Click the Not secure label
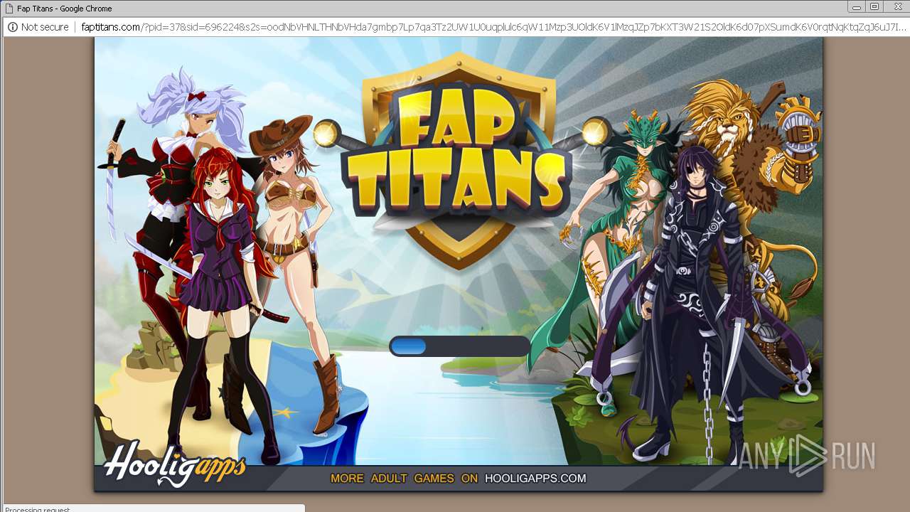Screen dimensions: 910x512 click(x=45, y=27)
